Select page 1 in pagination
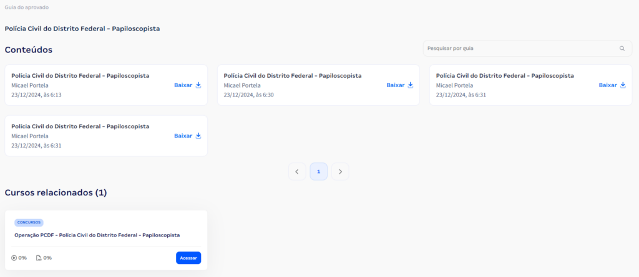The width and height of the screenshot is (639, 277). click(319, 172)
